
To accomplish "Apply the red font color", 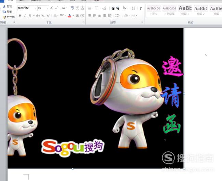I will pyautogui.click(x=70, y=16).
